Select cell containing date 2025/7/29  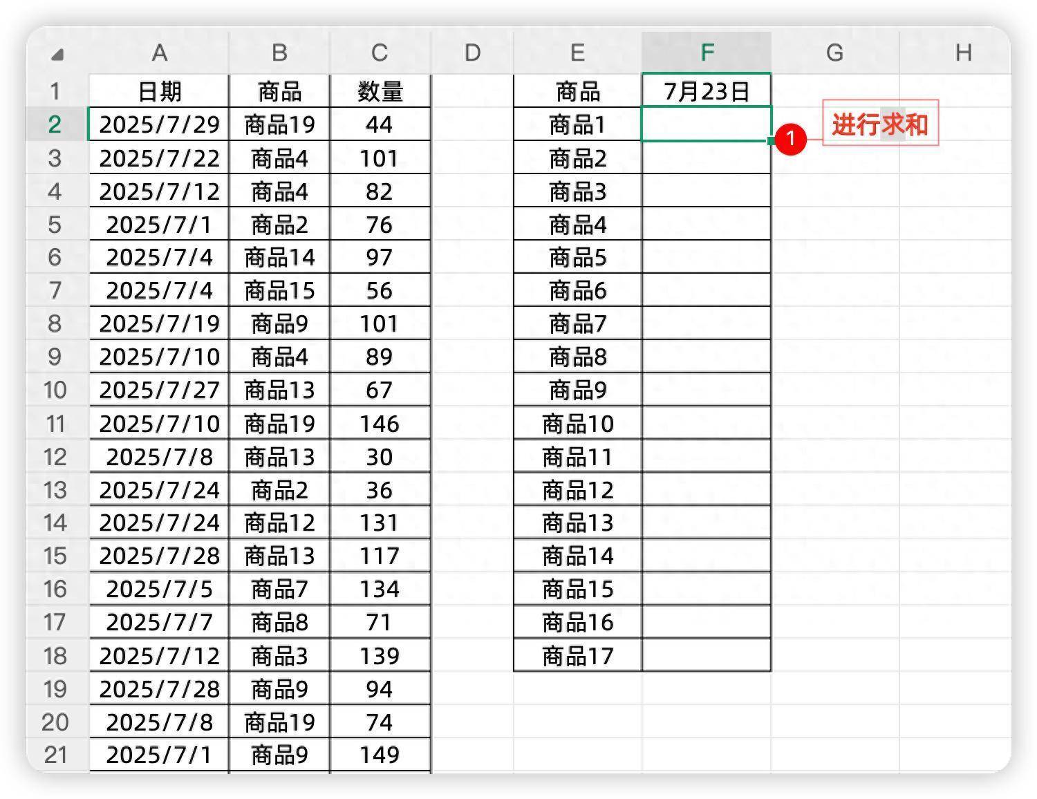tap(160, 124)
